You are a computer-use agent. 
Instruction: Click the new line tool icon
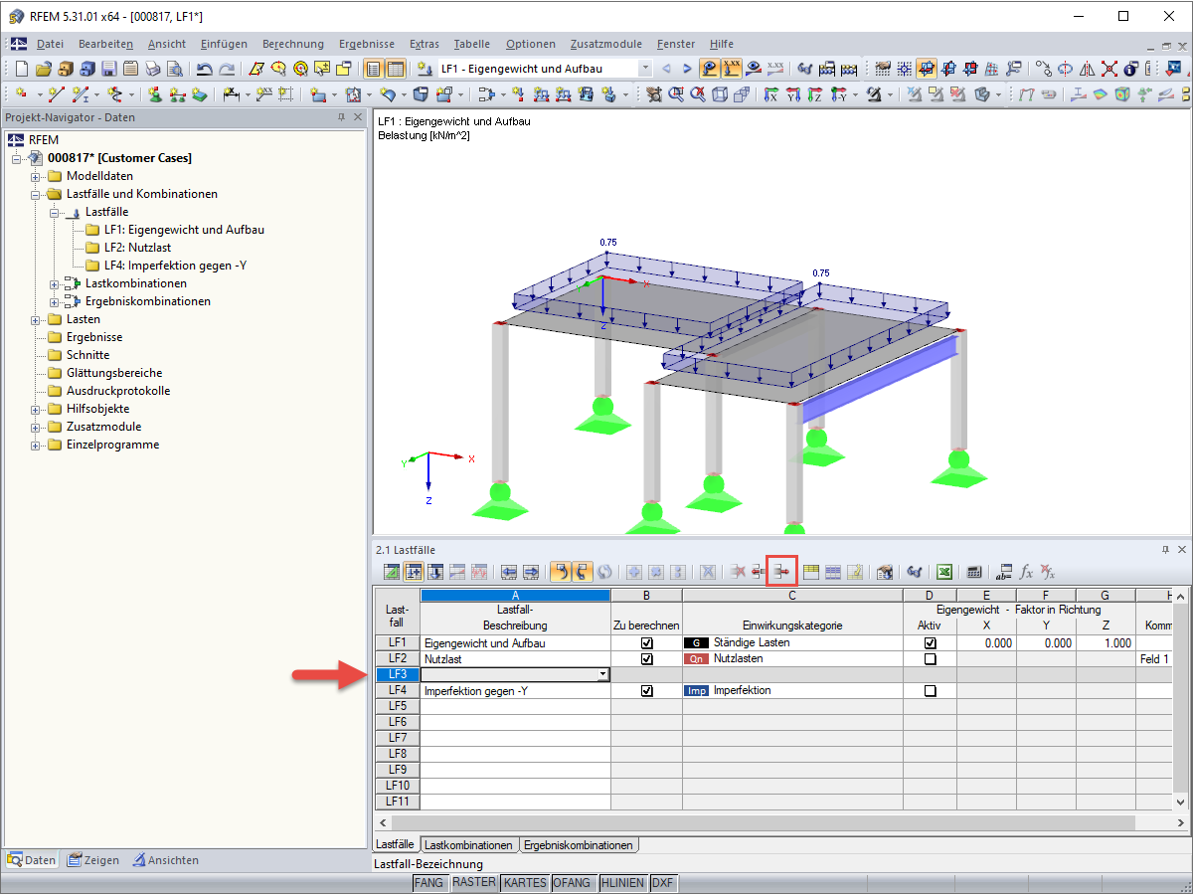point(56,94)
